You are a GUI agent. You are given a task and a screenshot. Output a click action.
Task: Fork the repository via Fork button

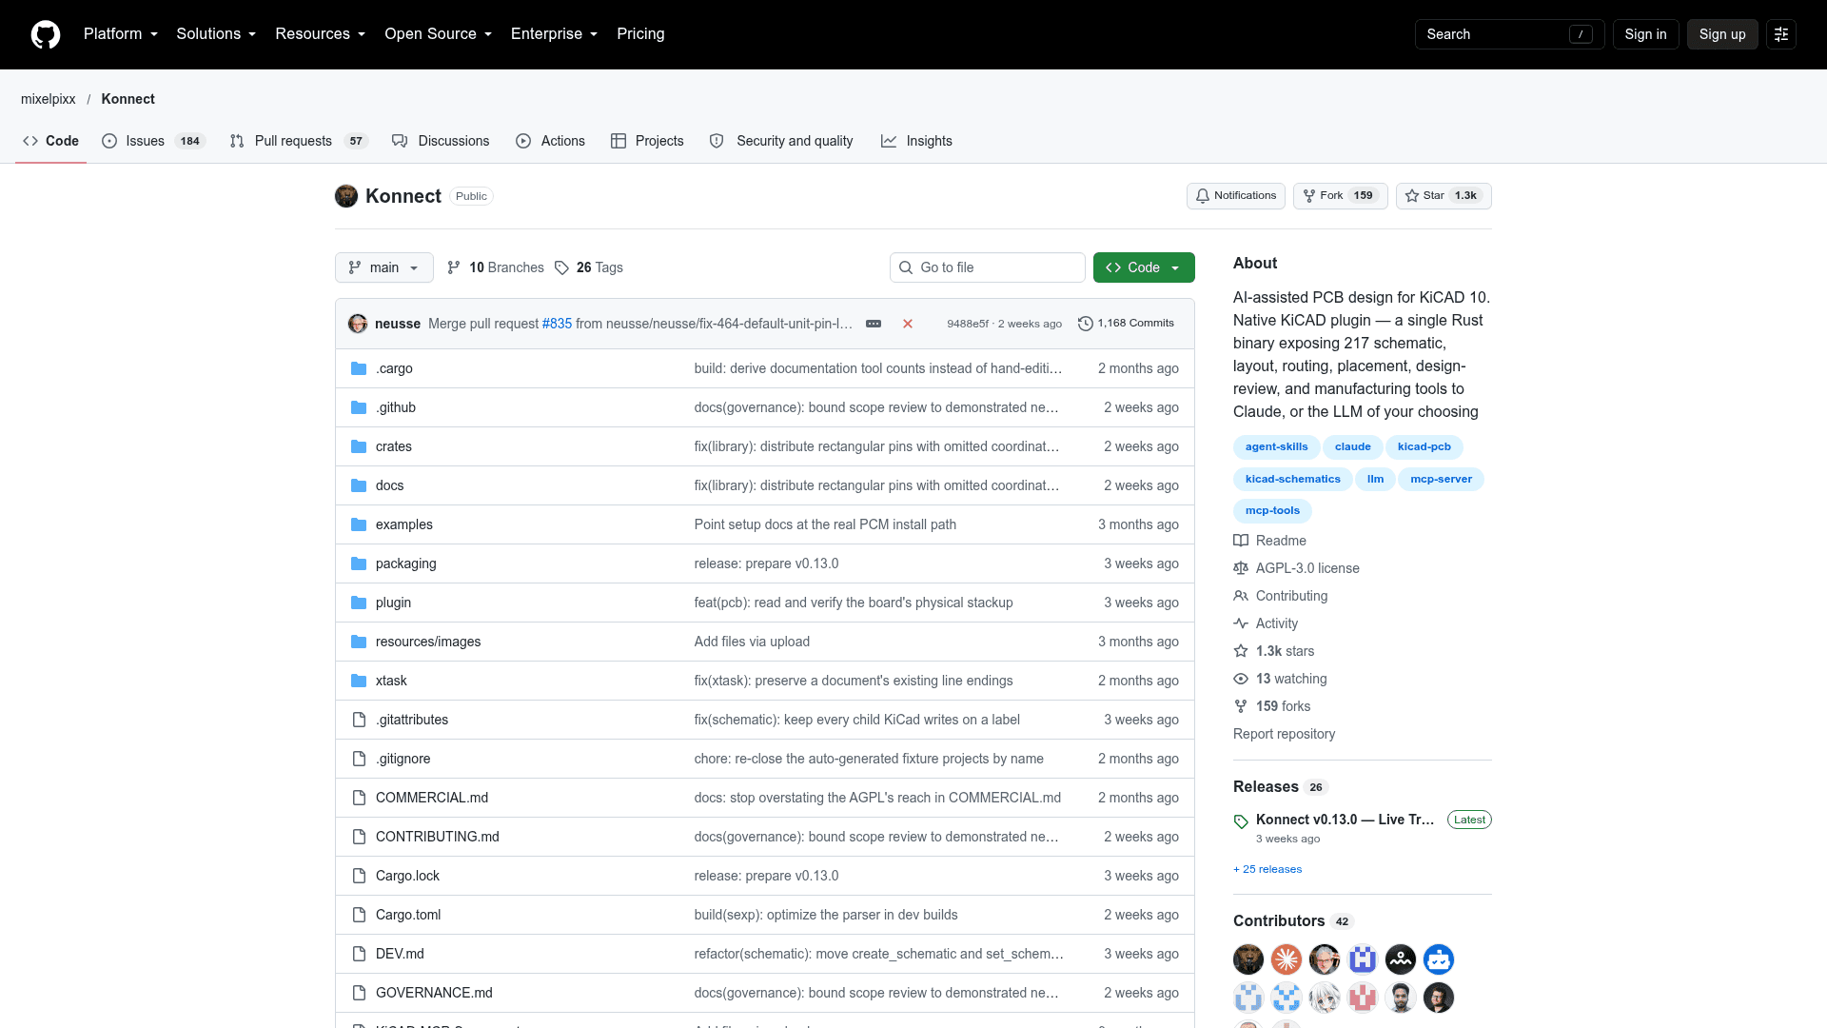1341,196
